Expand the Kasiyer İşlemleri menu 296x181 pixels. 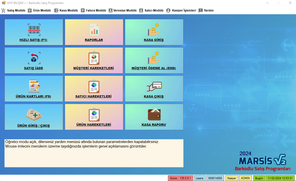[181, 10]
